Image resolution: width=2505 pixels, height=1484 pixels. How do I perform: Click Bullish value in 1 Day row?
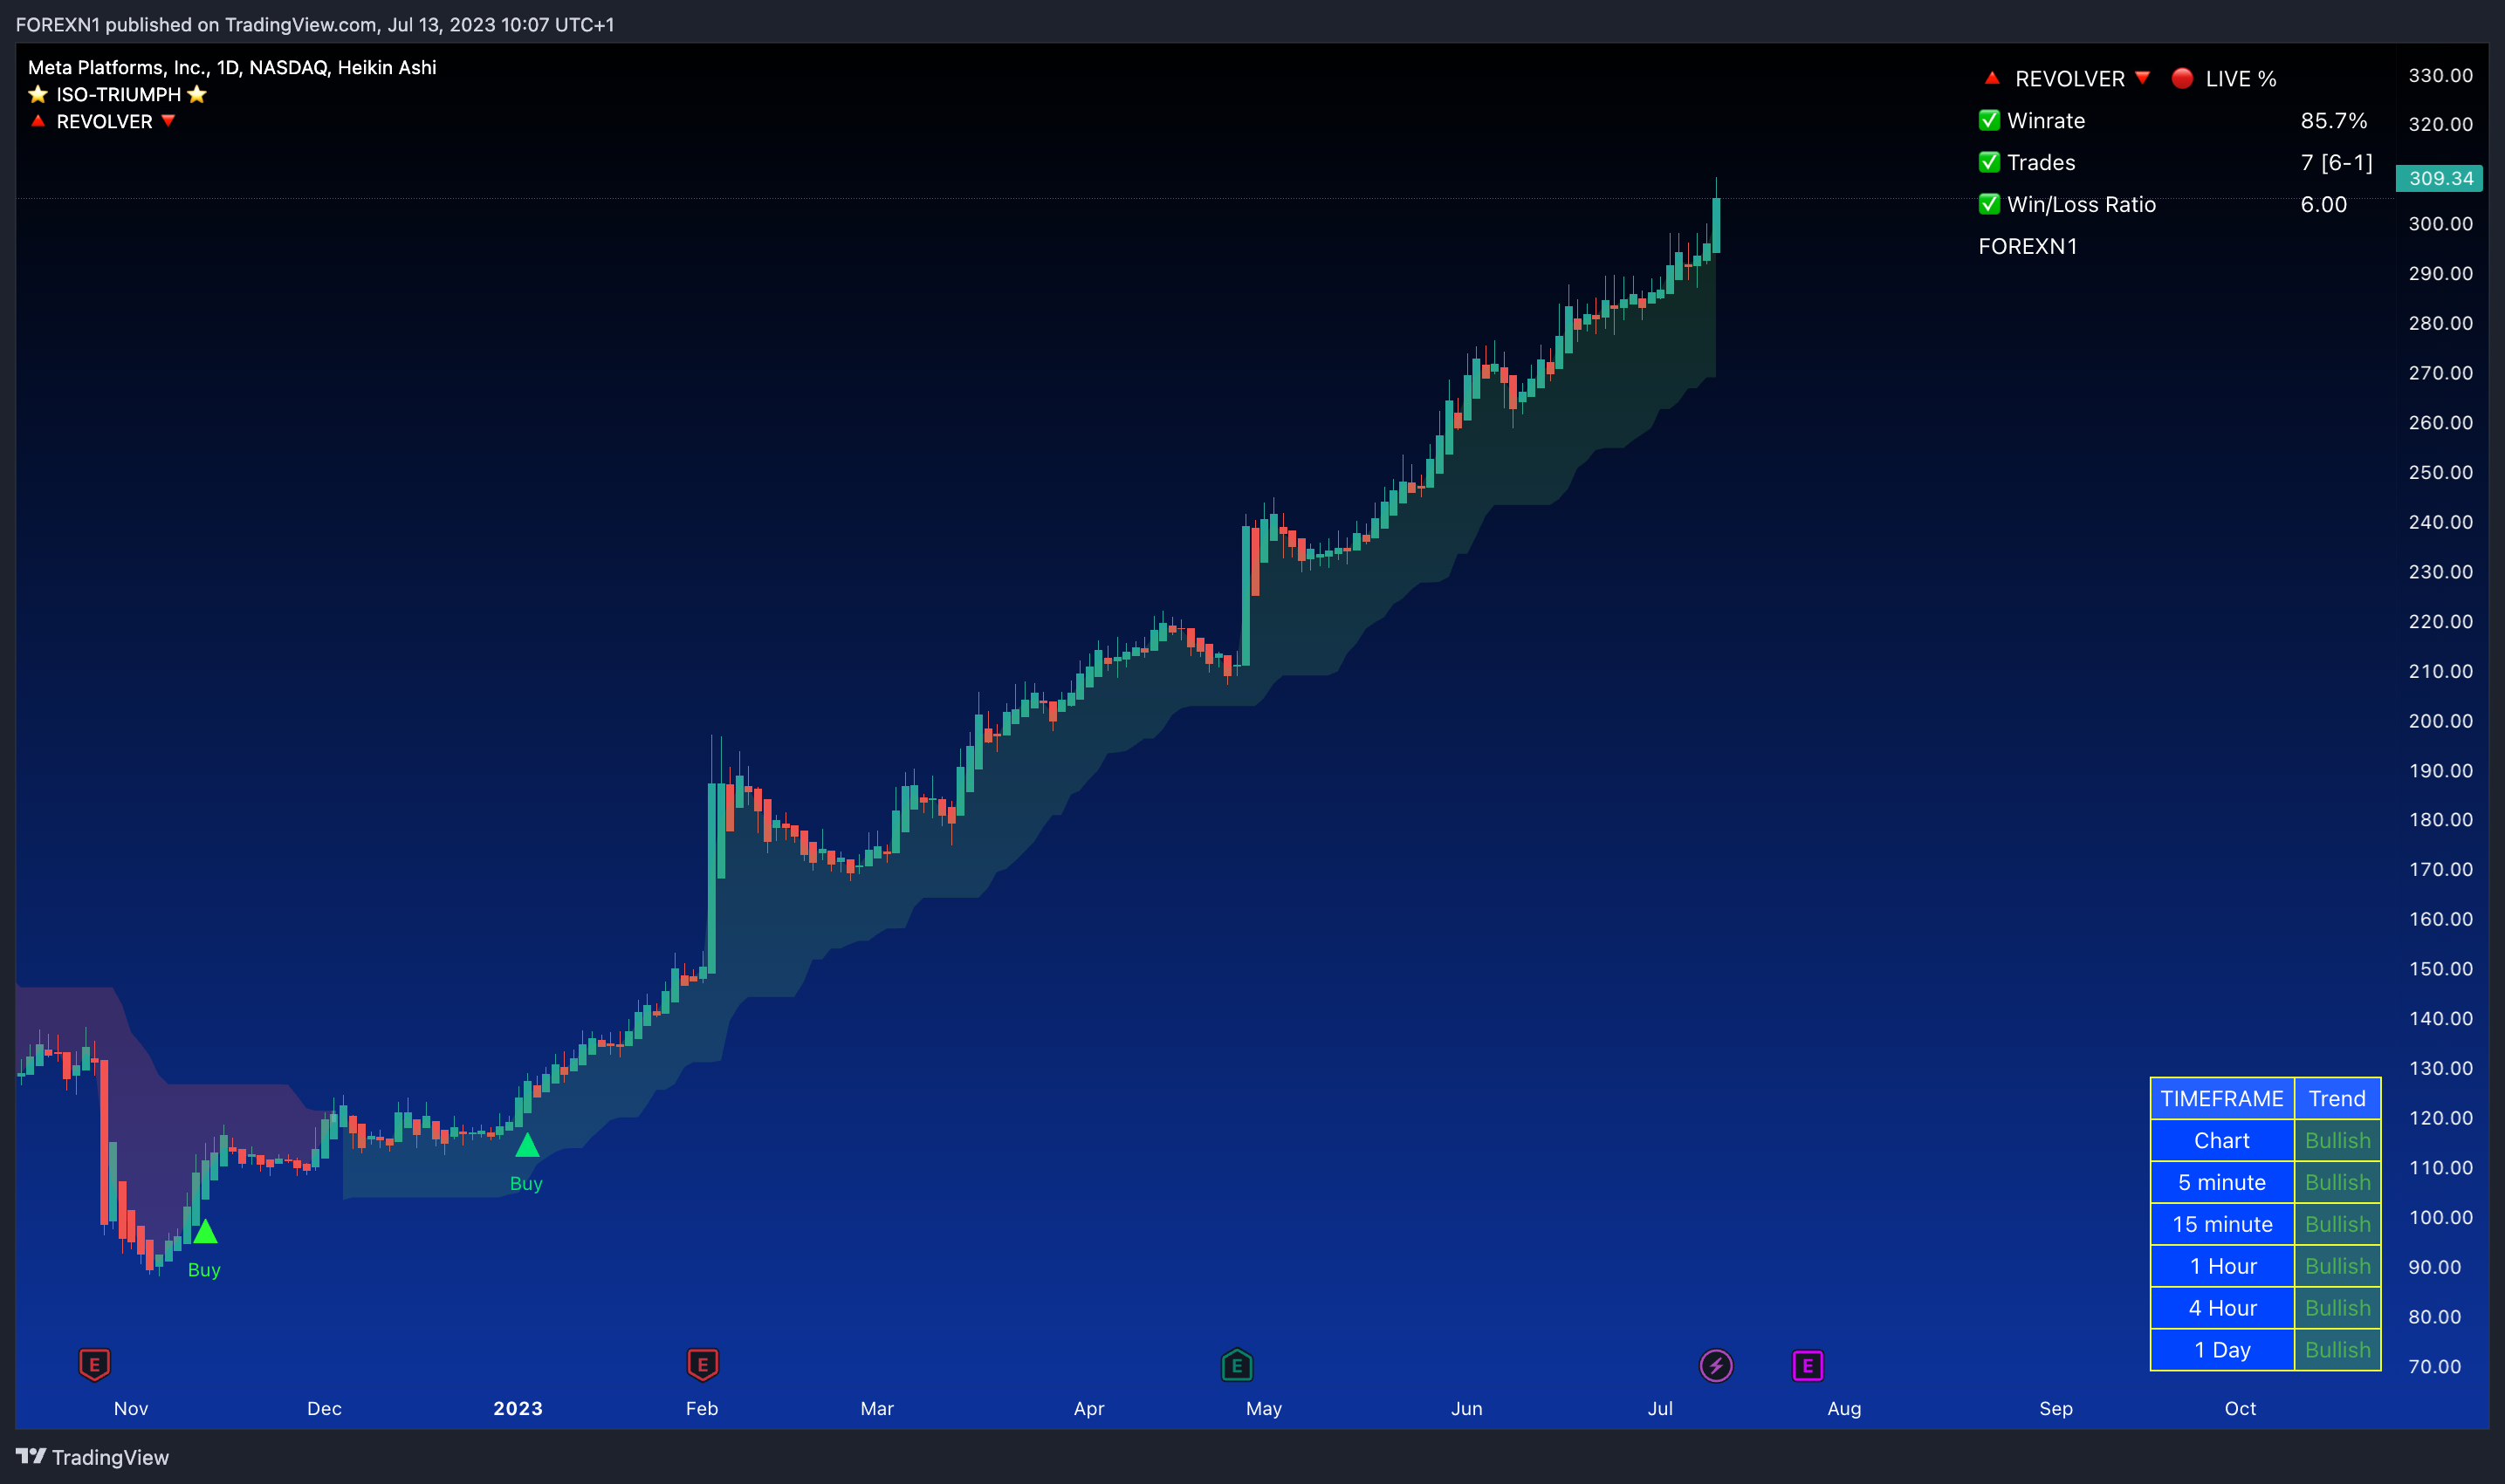(x=2337, y=1350)
